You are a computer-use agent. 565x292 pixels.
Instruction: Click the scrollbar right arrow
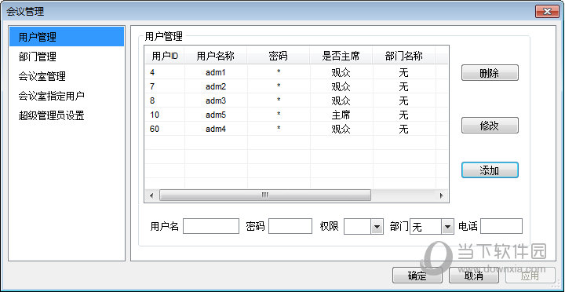[x=441, y=195]
